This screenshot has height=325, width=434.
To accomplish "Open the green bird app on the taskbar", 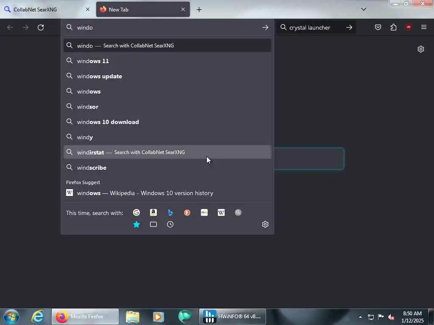I will click(x=185, y=317).
